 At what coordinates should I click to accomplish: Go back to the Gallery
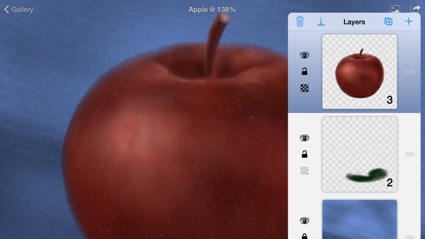(19, 9)
